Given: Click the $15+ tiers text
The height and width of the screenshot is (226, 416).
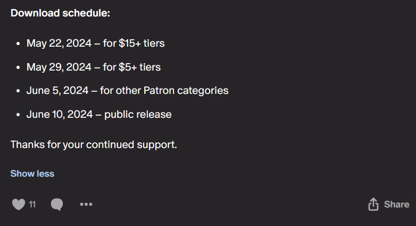Looking at the screenshot, I should point(142,43).
